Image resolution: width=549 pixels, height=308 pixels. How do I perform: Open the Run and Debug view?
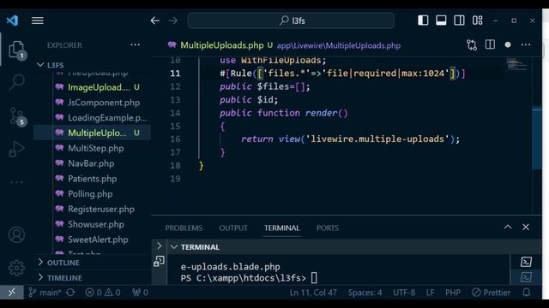pyautogui.click(x=16, y=149)
